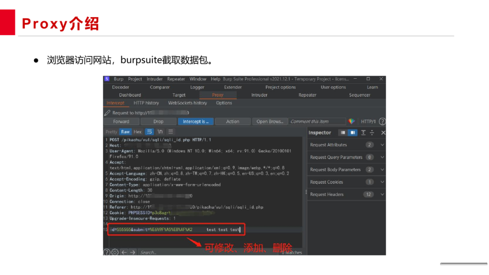Click the Forward button
This screenshot has width=489, height=275.
coord(121,122)
